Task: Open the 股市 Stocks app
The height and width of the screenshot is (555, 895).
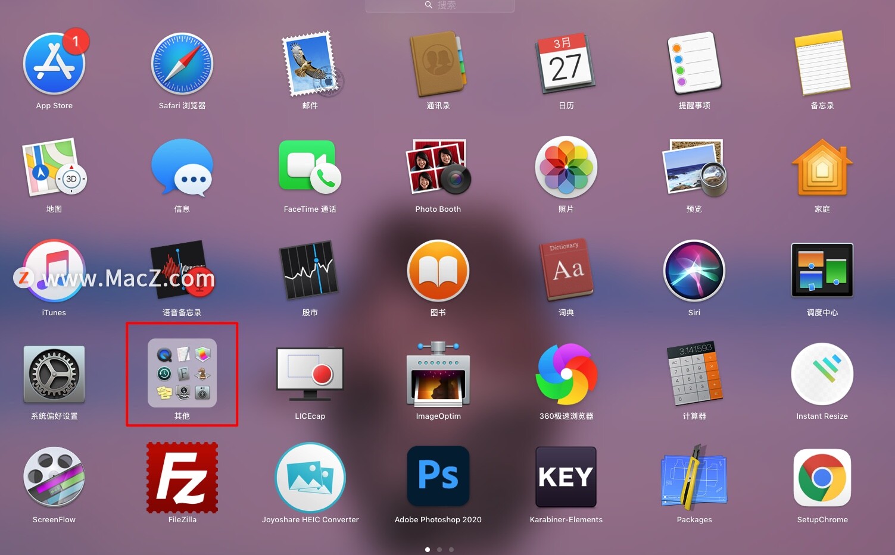Action: coord(310,271)
